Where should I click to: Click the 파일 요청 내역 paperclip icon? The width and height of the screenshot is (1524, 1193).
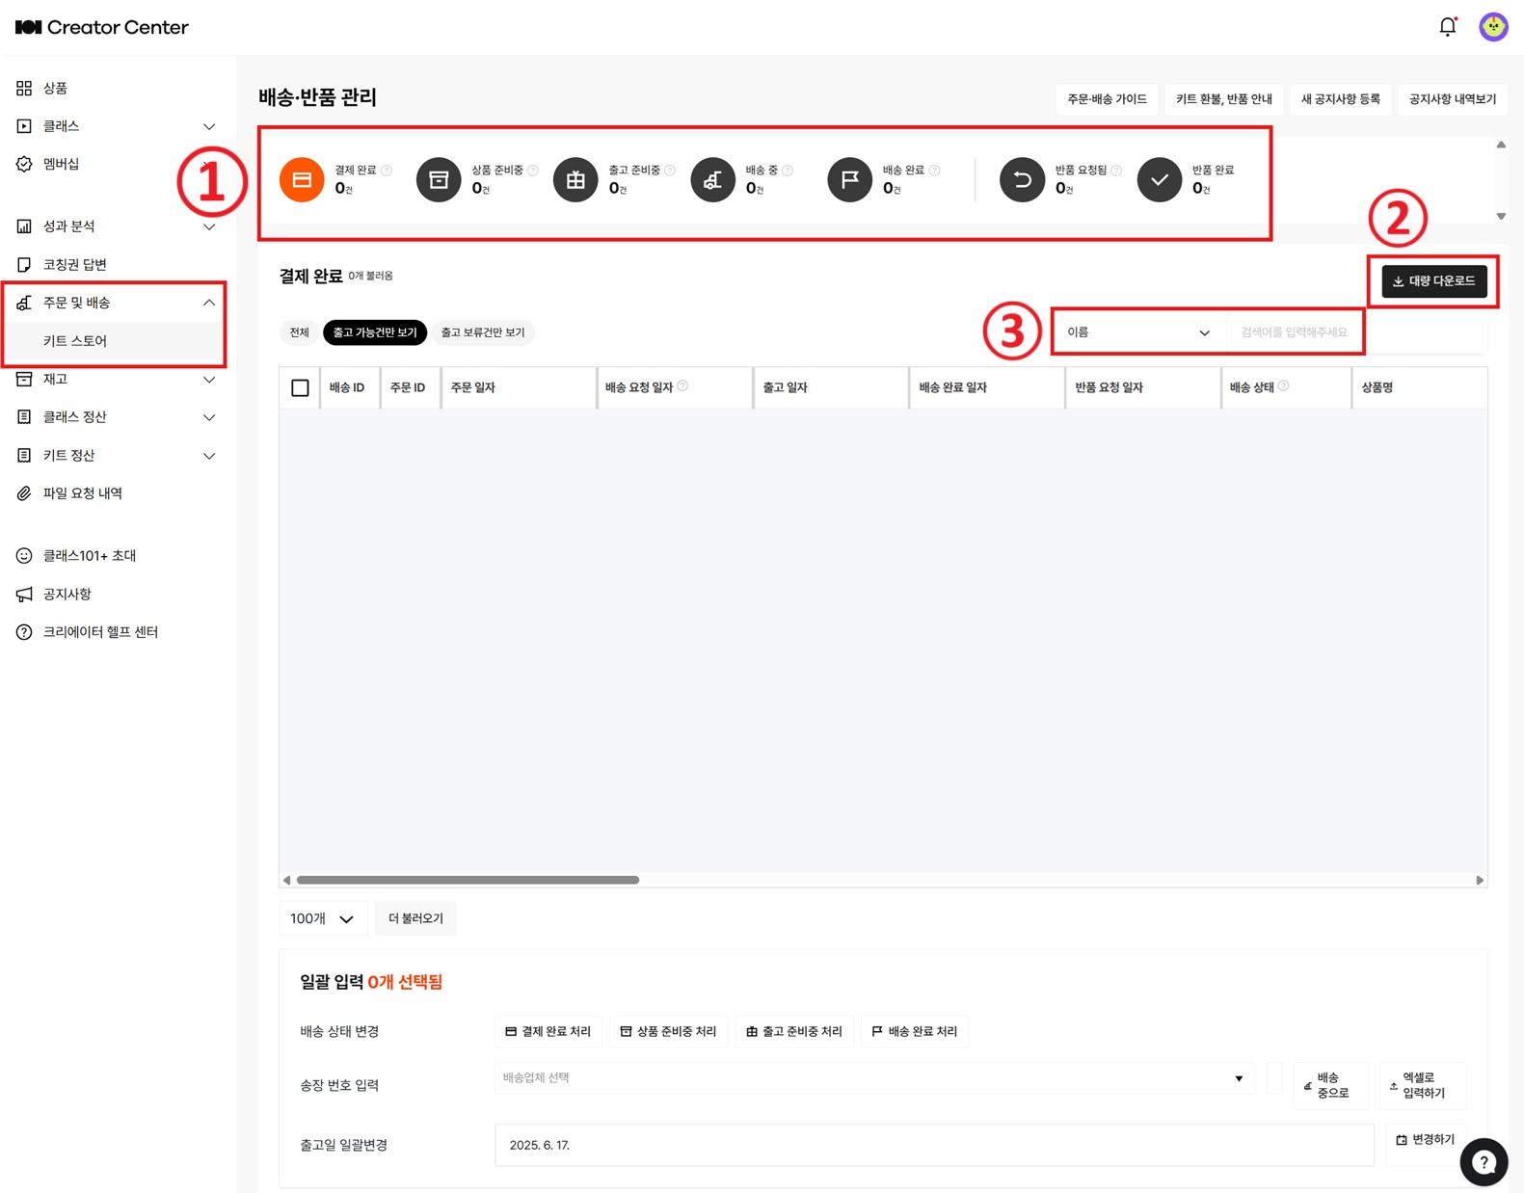[24, 493]
